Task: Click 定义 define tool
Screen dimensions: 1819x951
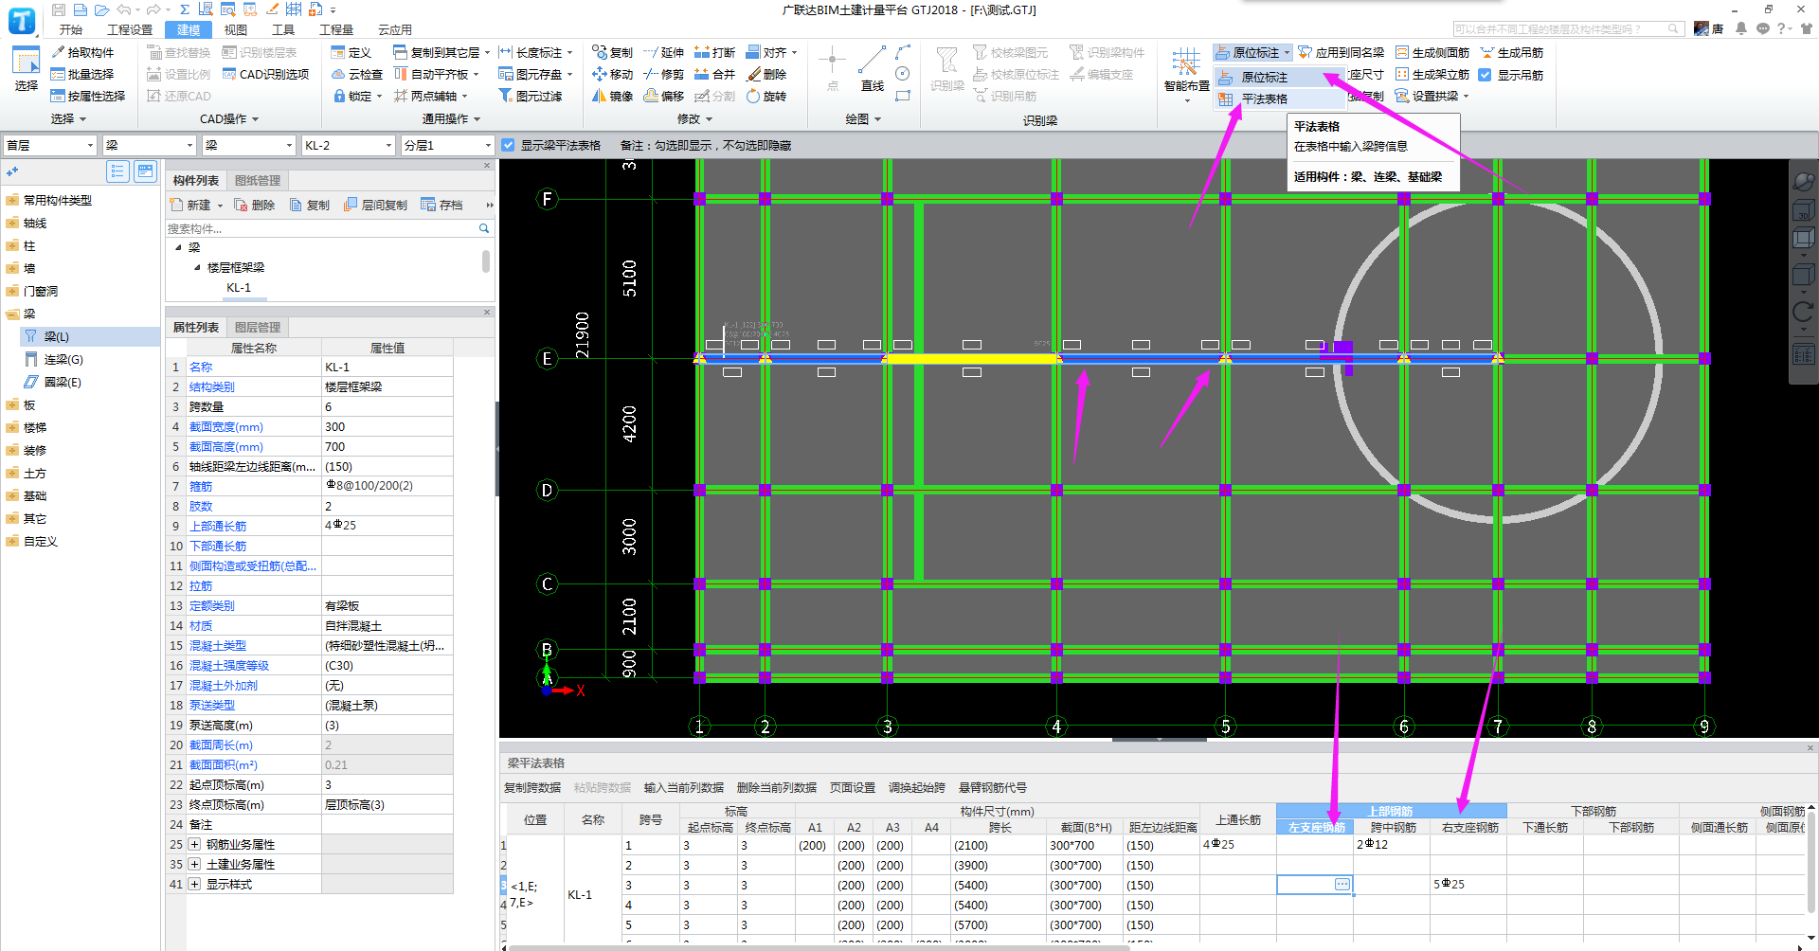Action: pos(351,52)
